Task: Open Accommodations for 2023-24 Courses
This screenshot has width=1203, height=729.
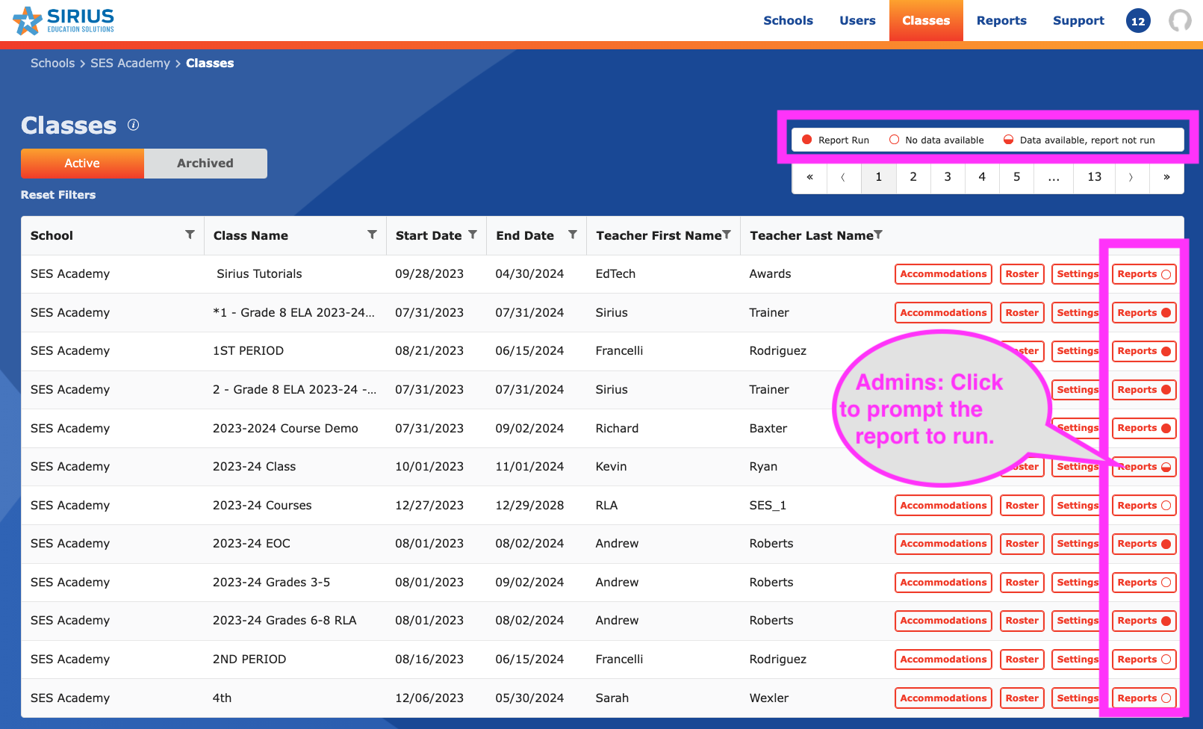Action: click(x=943, y=506)
